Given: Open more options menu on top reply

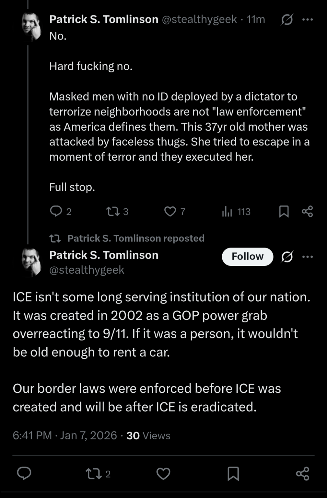Looking at the screenshot, I should [307, 20].
